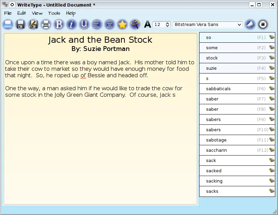Hear "sabotage" using its speaker icon
Screen dimensions: 278x215
click(271, 140)
